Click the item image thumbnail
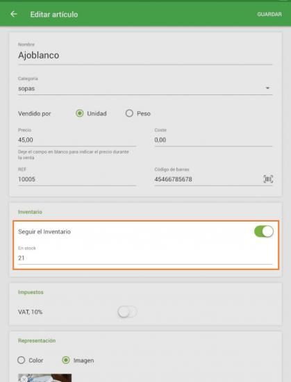 tap(45, 378)
